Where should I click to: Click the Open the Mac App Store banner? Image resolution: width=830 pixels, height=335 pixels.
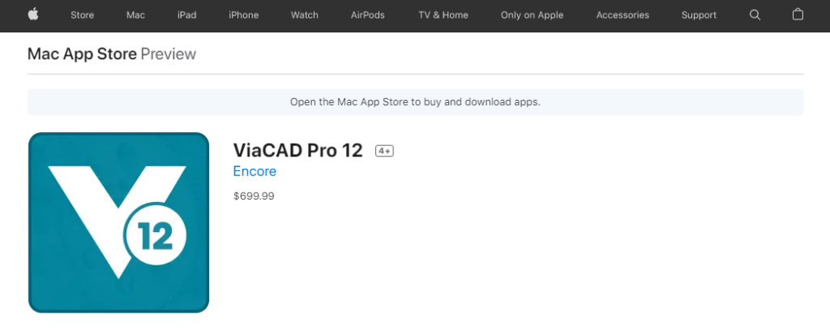[416, 101]
